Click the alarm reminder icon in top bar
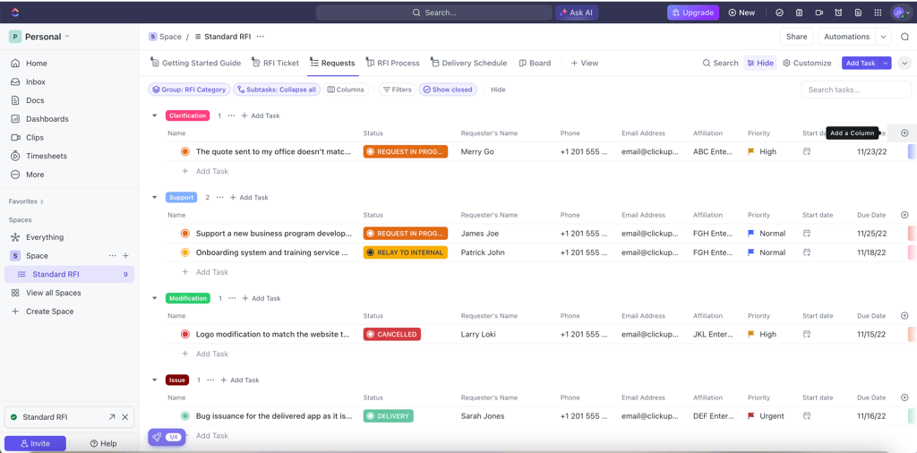 [838, 13]
